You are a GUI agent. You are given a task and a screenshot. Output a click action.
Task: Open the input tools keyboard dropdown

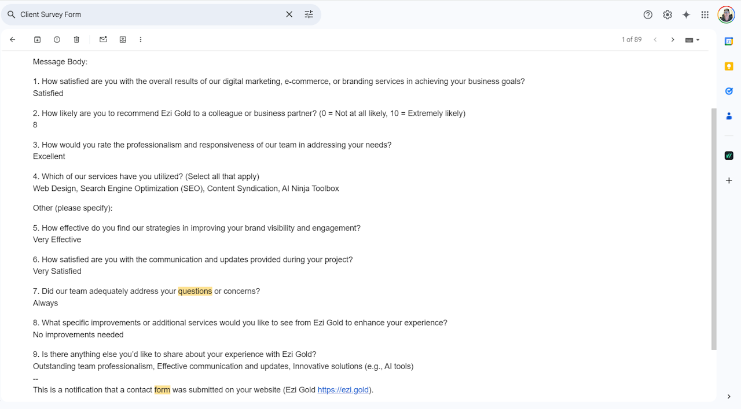pos(692,40)
